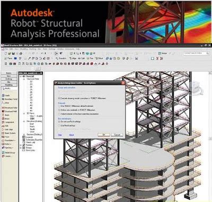This screenshot has height=202, width=212.
Task: Click the Open file toolbar icon
Action: click(10, 53)
